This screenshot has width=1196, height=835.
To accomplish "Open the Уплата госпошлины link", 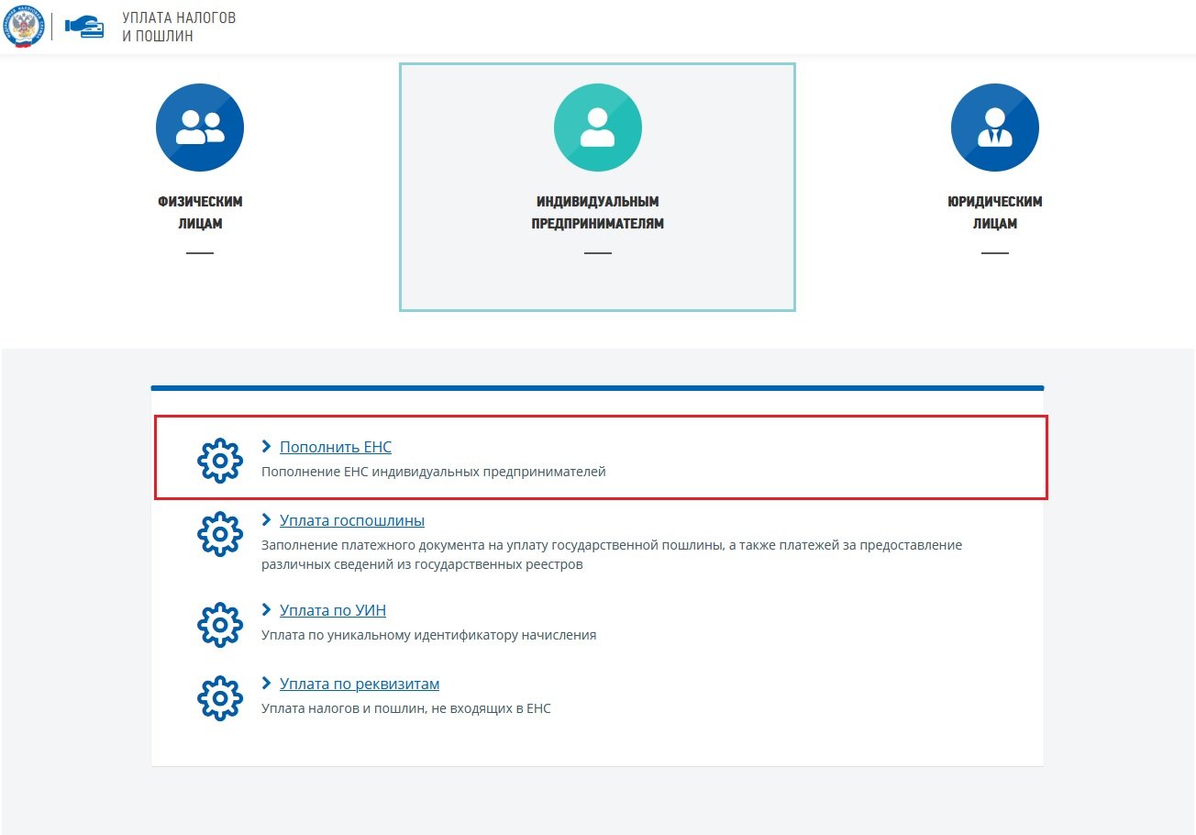I will coord(352,521).
